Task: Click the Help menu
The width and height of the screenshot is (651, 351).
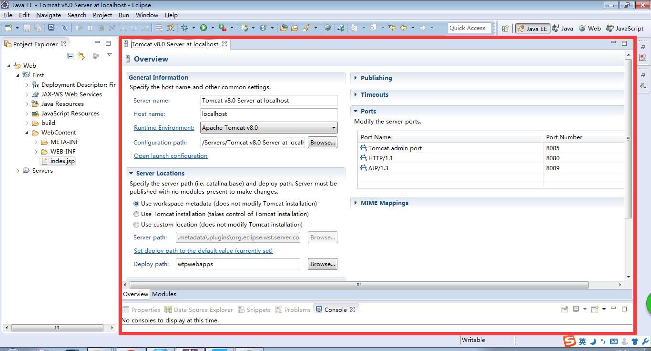Action: click(171, 15)
